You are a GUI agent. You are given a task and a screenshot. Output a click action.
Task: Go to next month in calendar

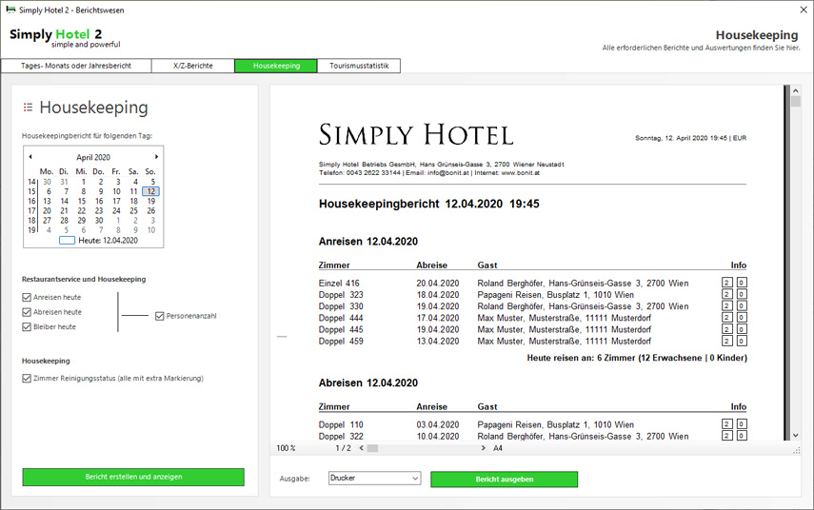click(157, 157)
